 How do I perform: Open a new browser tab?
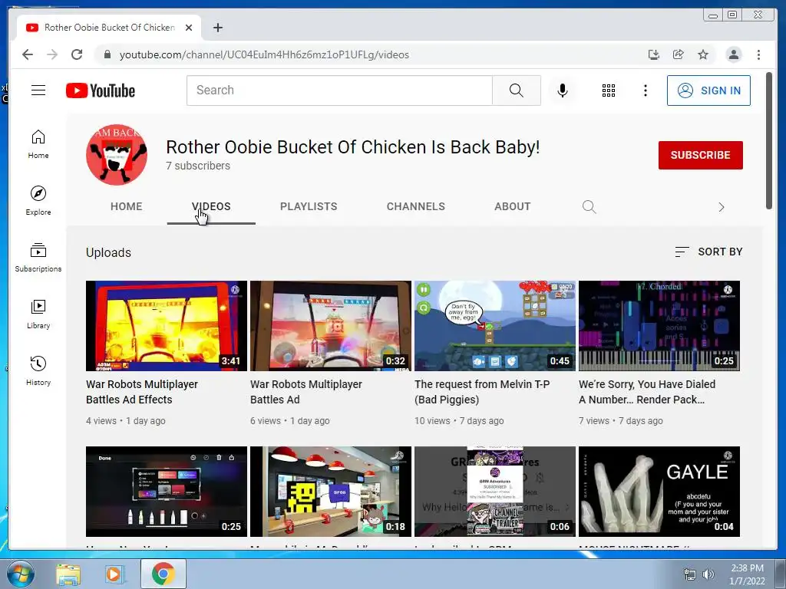(217, 28)
